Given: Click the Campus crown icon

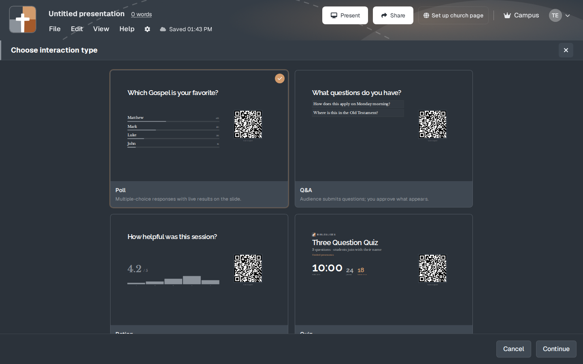Looking at the screenshot, I should 507,15.
